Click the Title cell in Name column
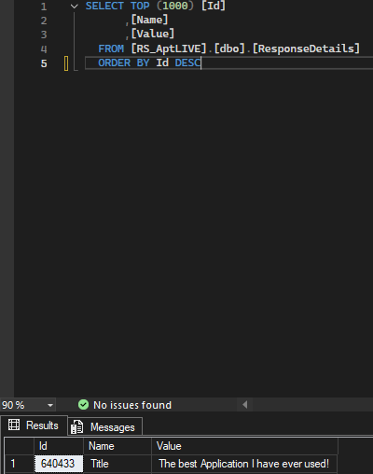 117,464
